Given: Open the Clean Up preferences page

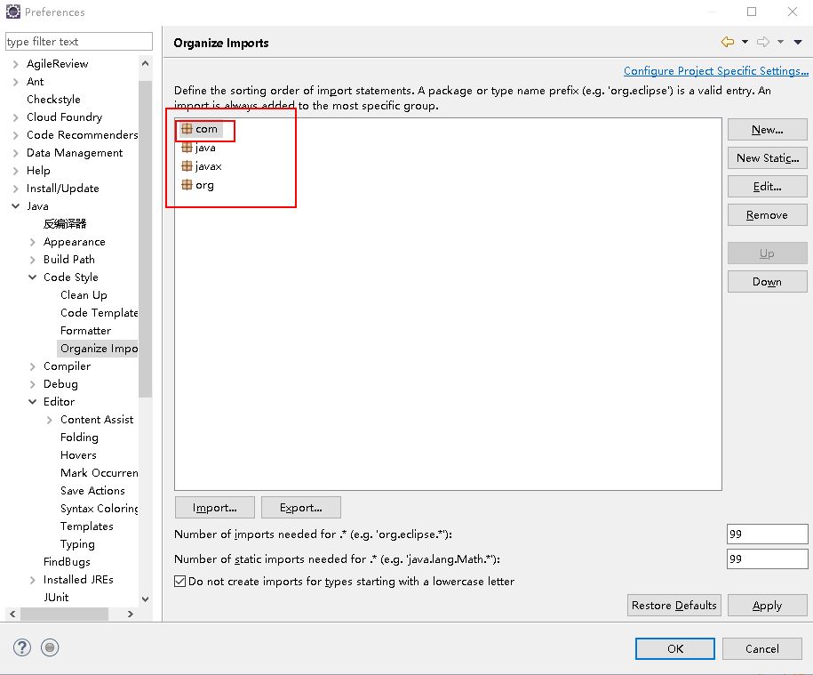Looking at the screenshot, I should coord(84,295).
